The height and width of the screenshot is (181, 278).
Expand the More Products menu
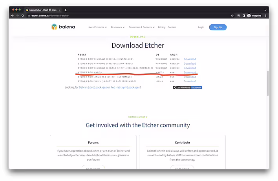pos(97,27)
